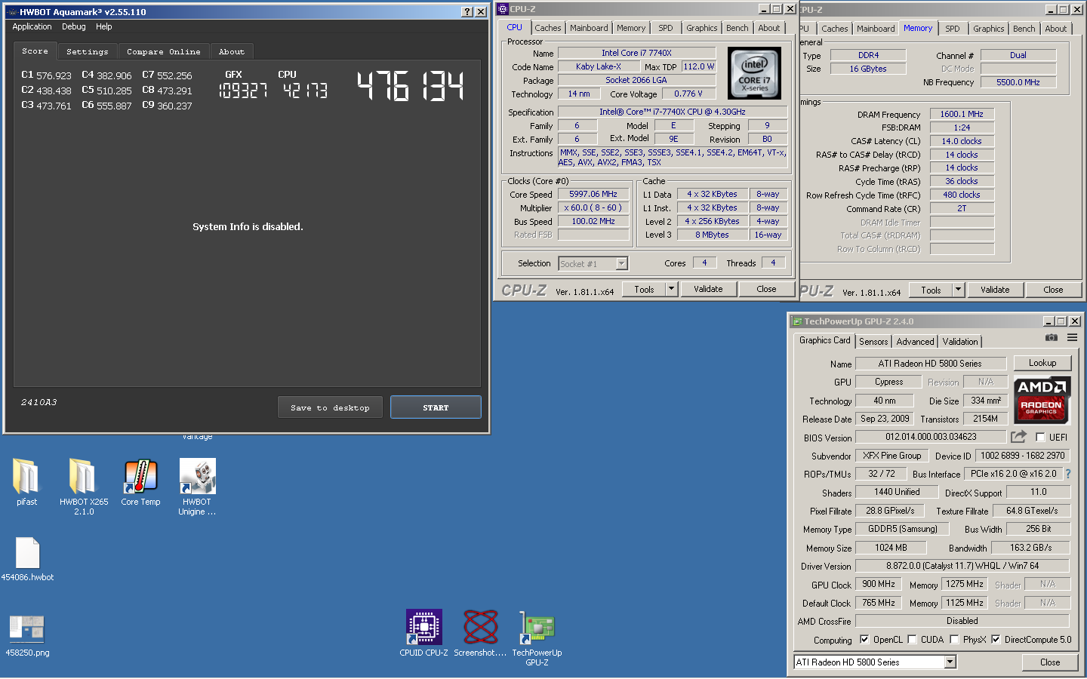Select the 454086.hwbot file icon

point(27,558)
